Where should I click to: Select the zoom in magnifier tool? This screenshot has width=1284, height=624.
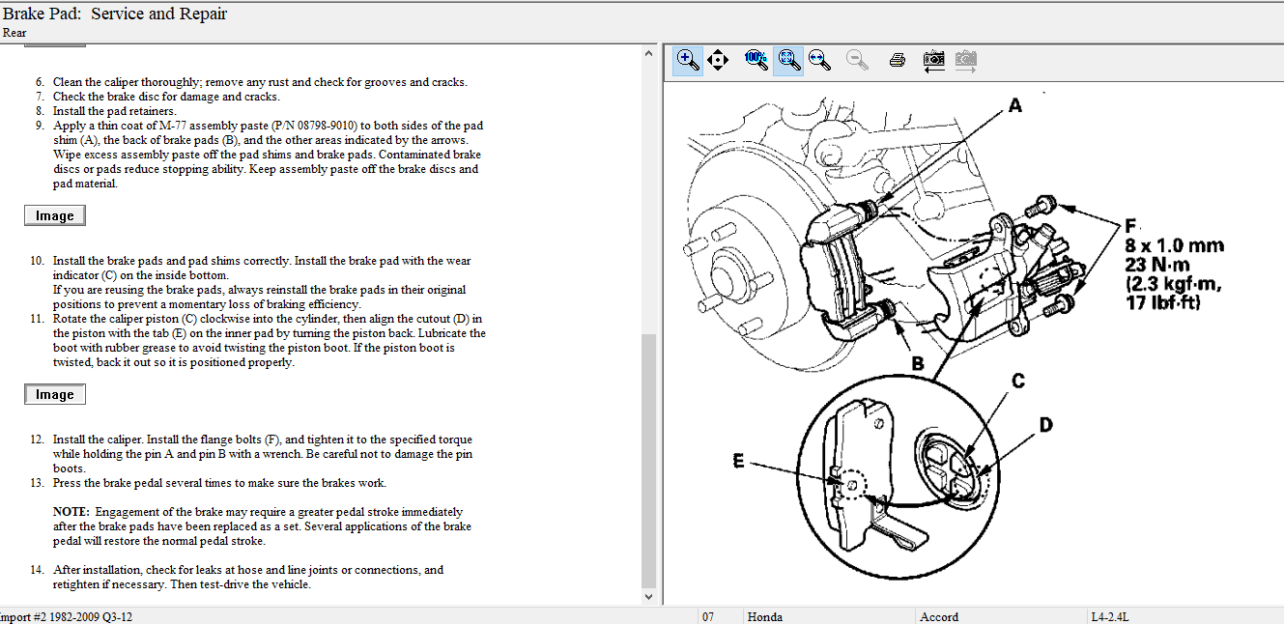tap(688, 60)
